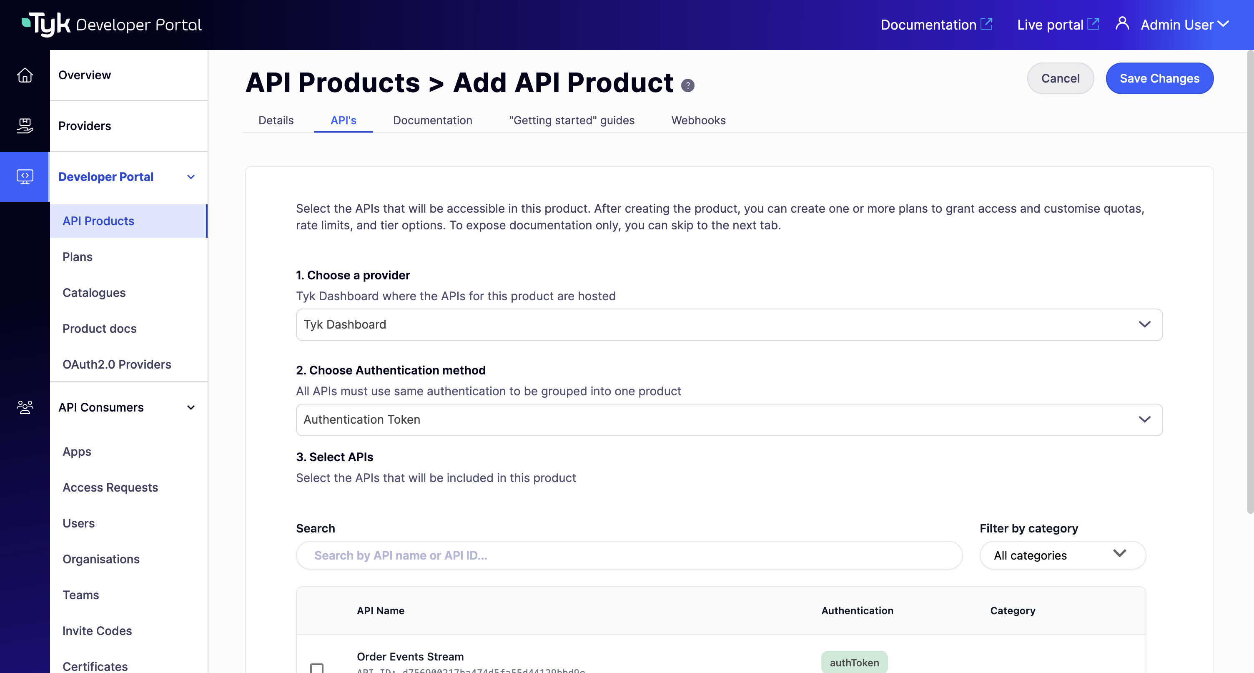Open Users in the sidebar
This screenshot has width=1254, height=673.
(78, 523)
